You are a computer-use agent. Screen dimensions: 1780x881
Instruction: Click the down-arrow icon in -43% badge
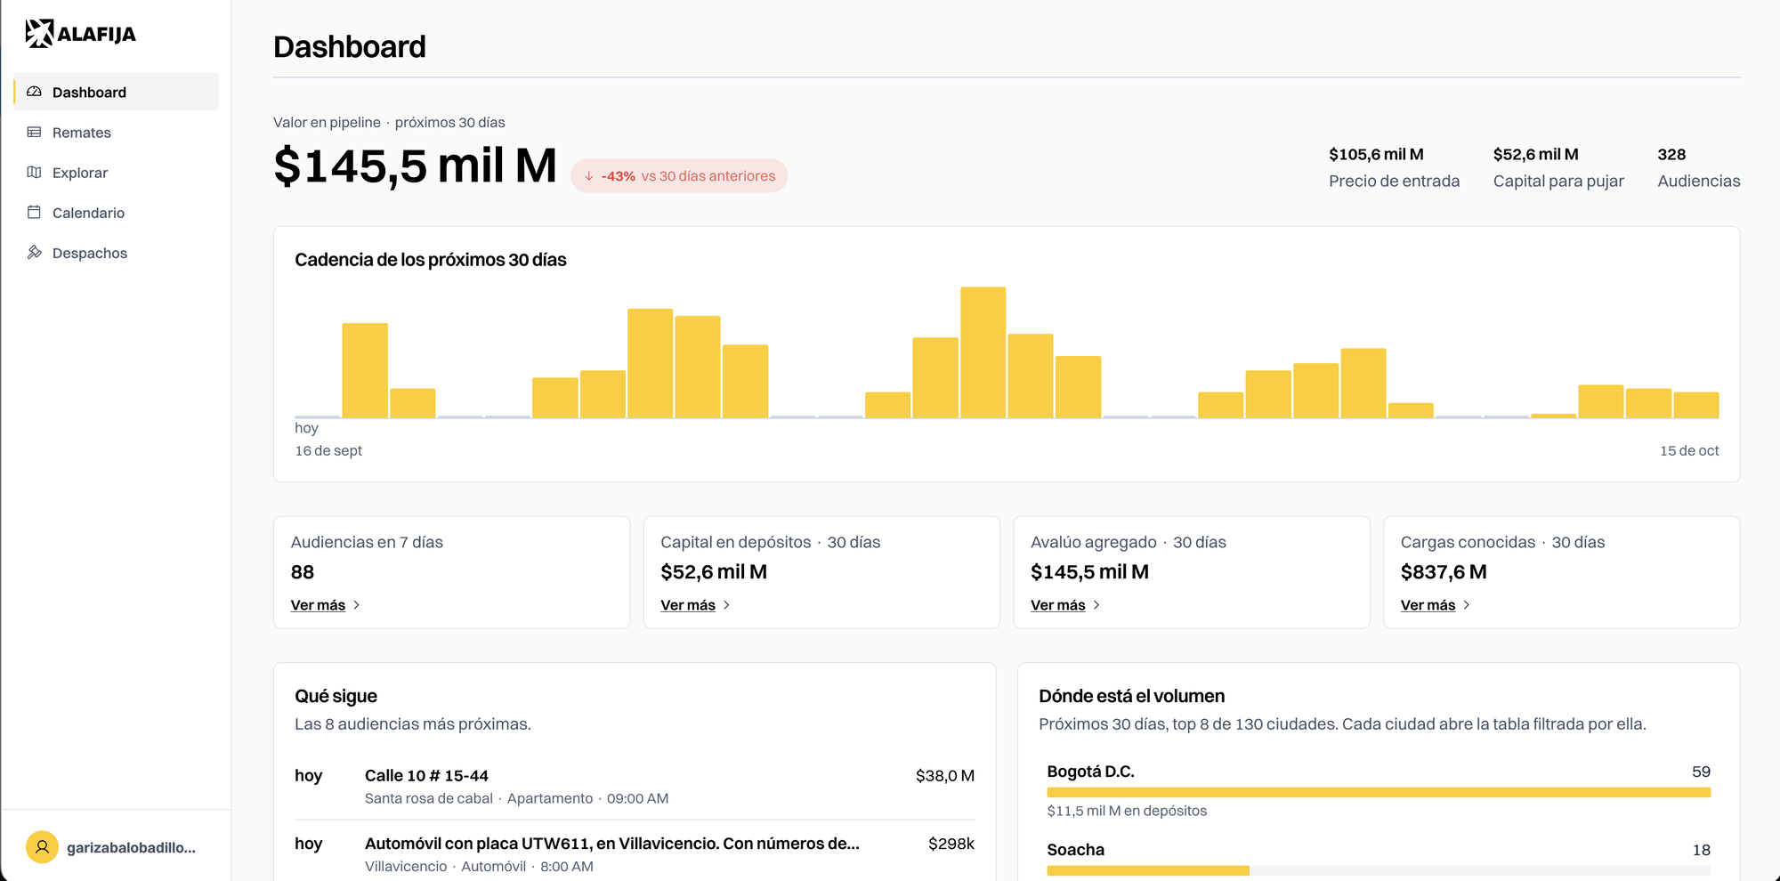click(588, 176)
